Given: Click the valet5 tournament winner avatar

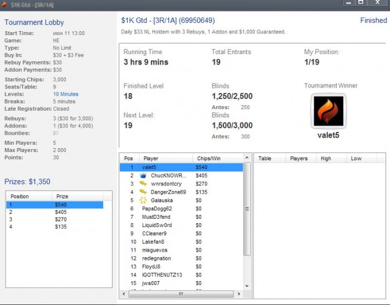Looking at the screenshot, I should click(x=328, y=111).
